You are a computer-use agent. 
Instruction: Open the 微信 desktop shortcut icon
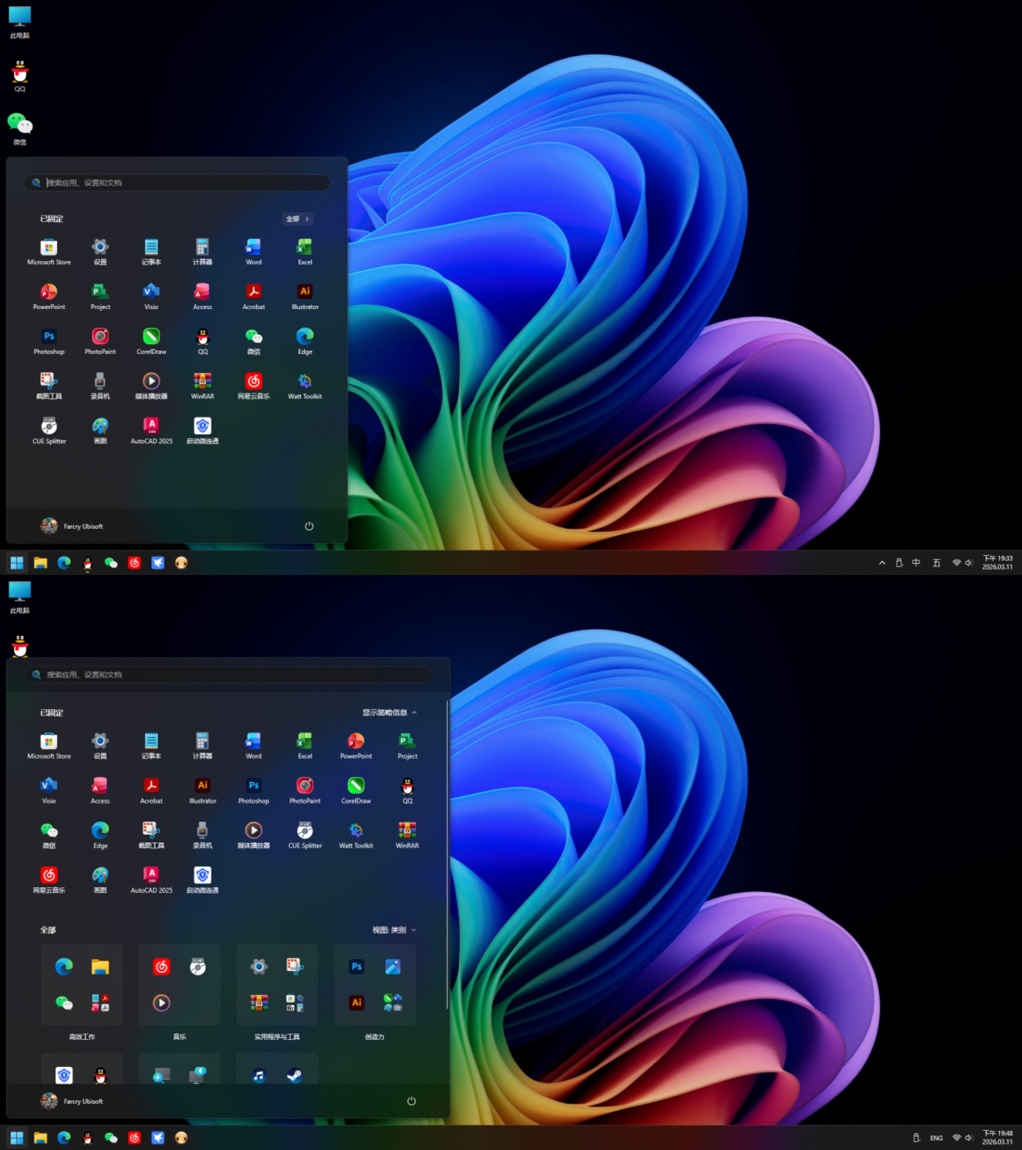coord(20,124)
